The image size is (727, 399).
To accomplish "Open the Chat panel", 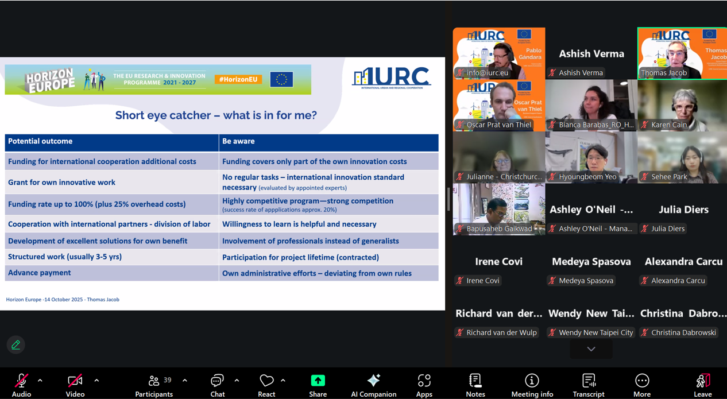I will pyautogui.click(x=217, y=385).
